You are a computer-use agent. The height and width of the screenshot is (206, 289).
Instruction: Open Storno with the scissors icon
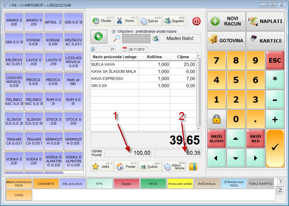coord(126,21)
